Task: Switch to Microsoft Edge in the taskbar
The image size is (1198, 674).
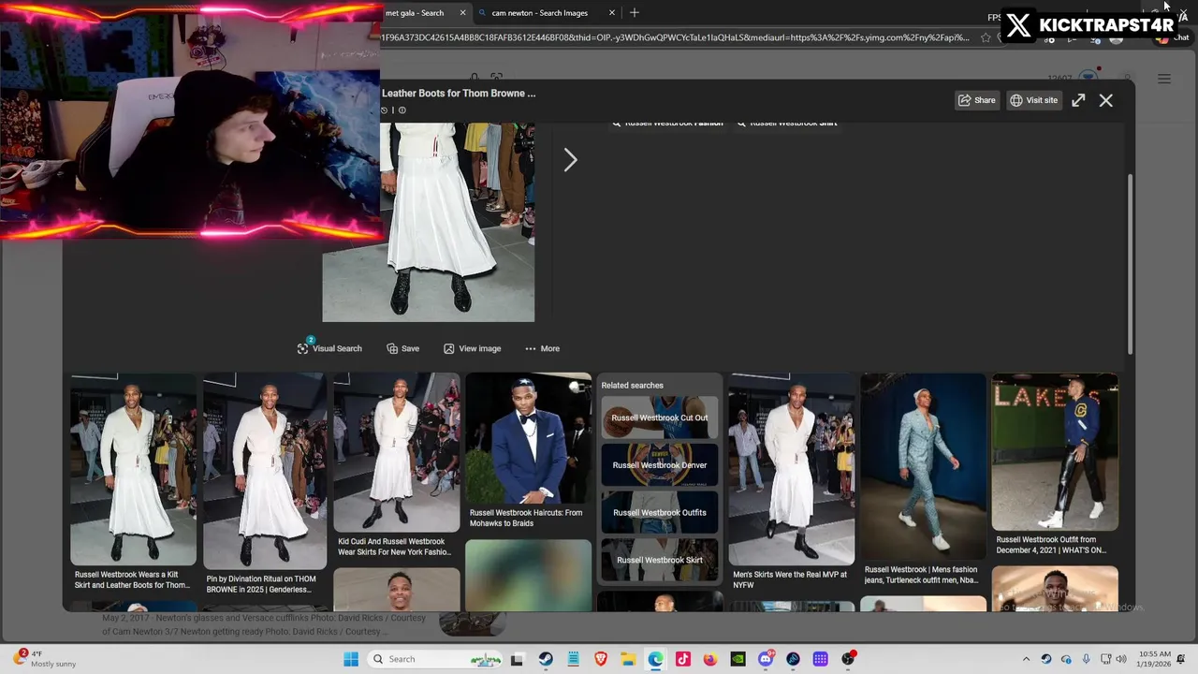Action: tap(655, 659)
